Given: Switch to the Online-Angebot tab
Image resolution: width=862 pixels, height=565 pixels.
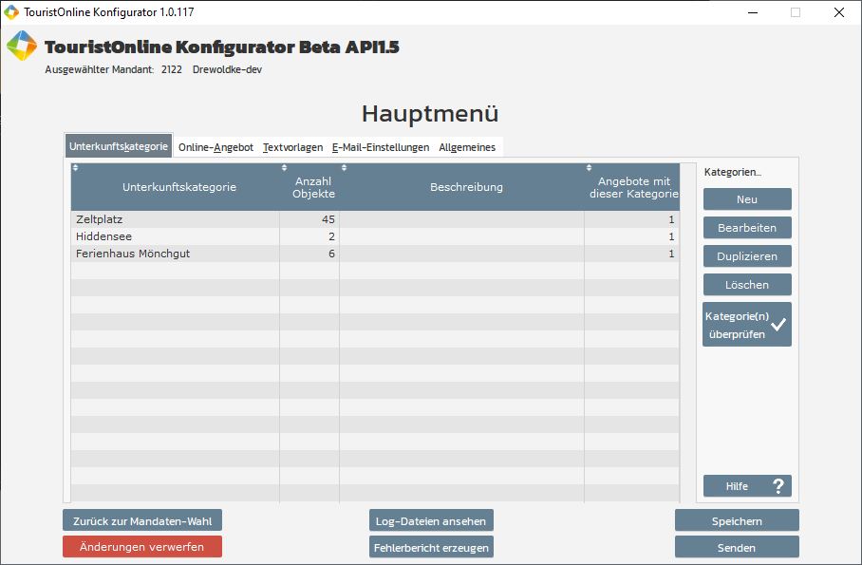Looking at the screenshot, I should (216, 147).
